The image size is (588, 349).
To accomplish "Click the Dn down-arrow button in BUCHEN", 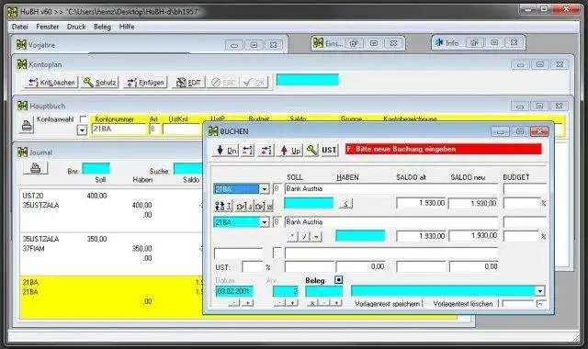I will [x=226, y=151].
